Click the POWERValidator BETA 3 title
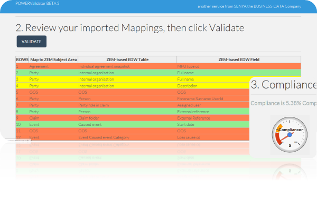 point(38,4)
